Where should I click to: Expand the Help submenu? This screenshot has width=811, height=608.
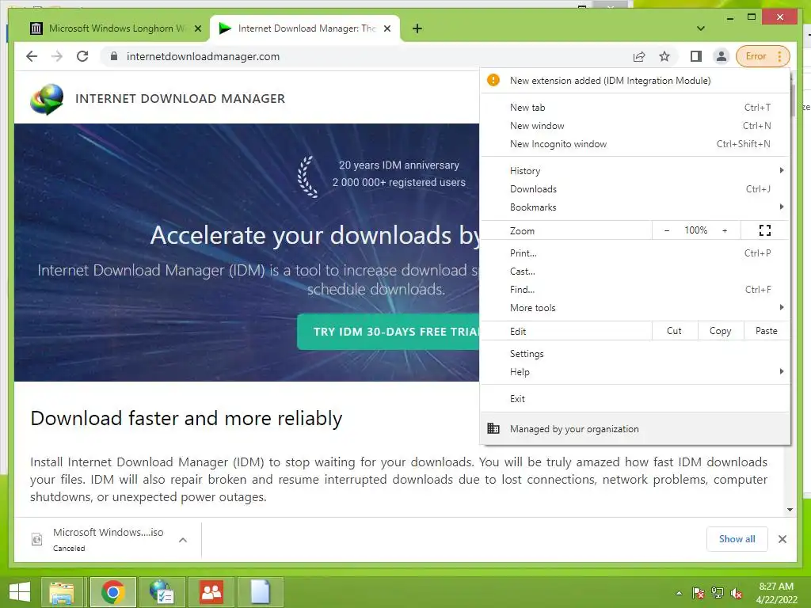pyautogui.click(x=634, y=372)
